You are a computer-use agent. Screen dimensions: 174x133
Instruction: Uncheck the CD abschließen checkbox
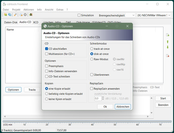[47, 49]
